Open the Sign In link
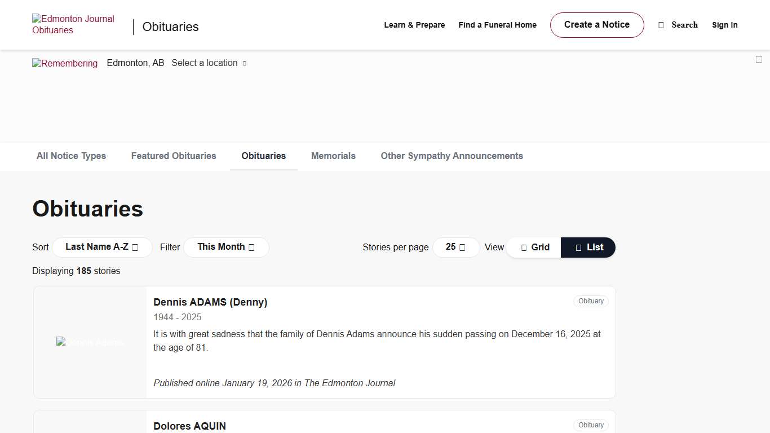770x433 pixels. click(724, 25)
